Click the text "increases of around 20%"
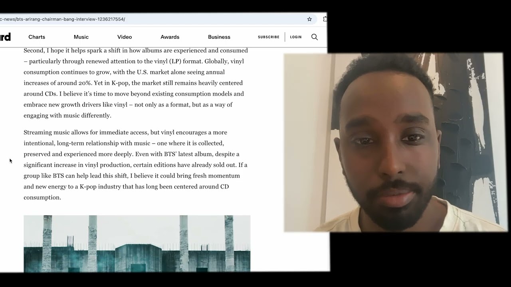This screenshot has width=511, height=287. pos(57,83)
